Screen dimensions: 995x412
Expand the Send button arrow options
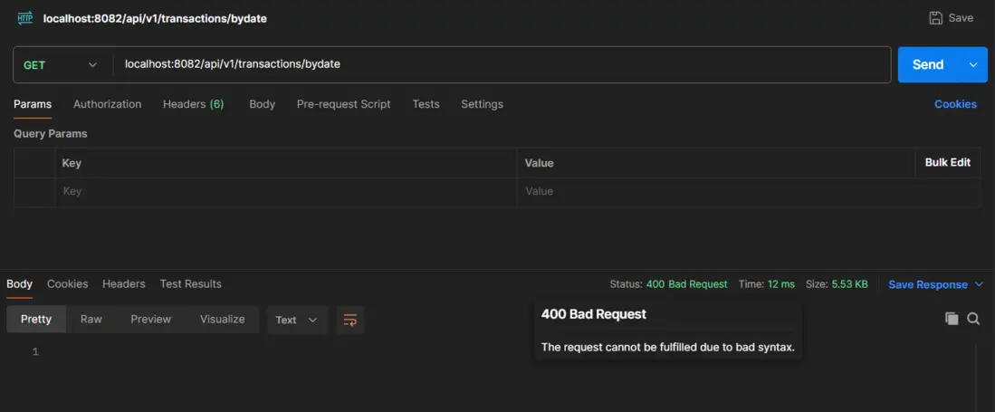tap(973, 65)
